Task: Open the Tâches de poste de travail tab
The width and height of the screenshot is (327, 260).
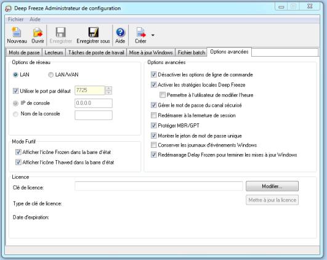Action: click(96, 52)
